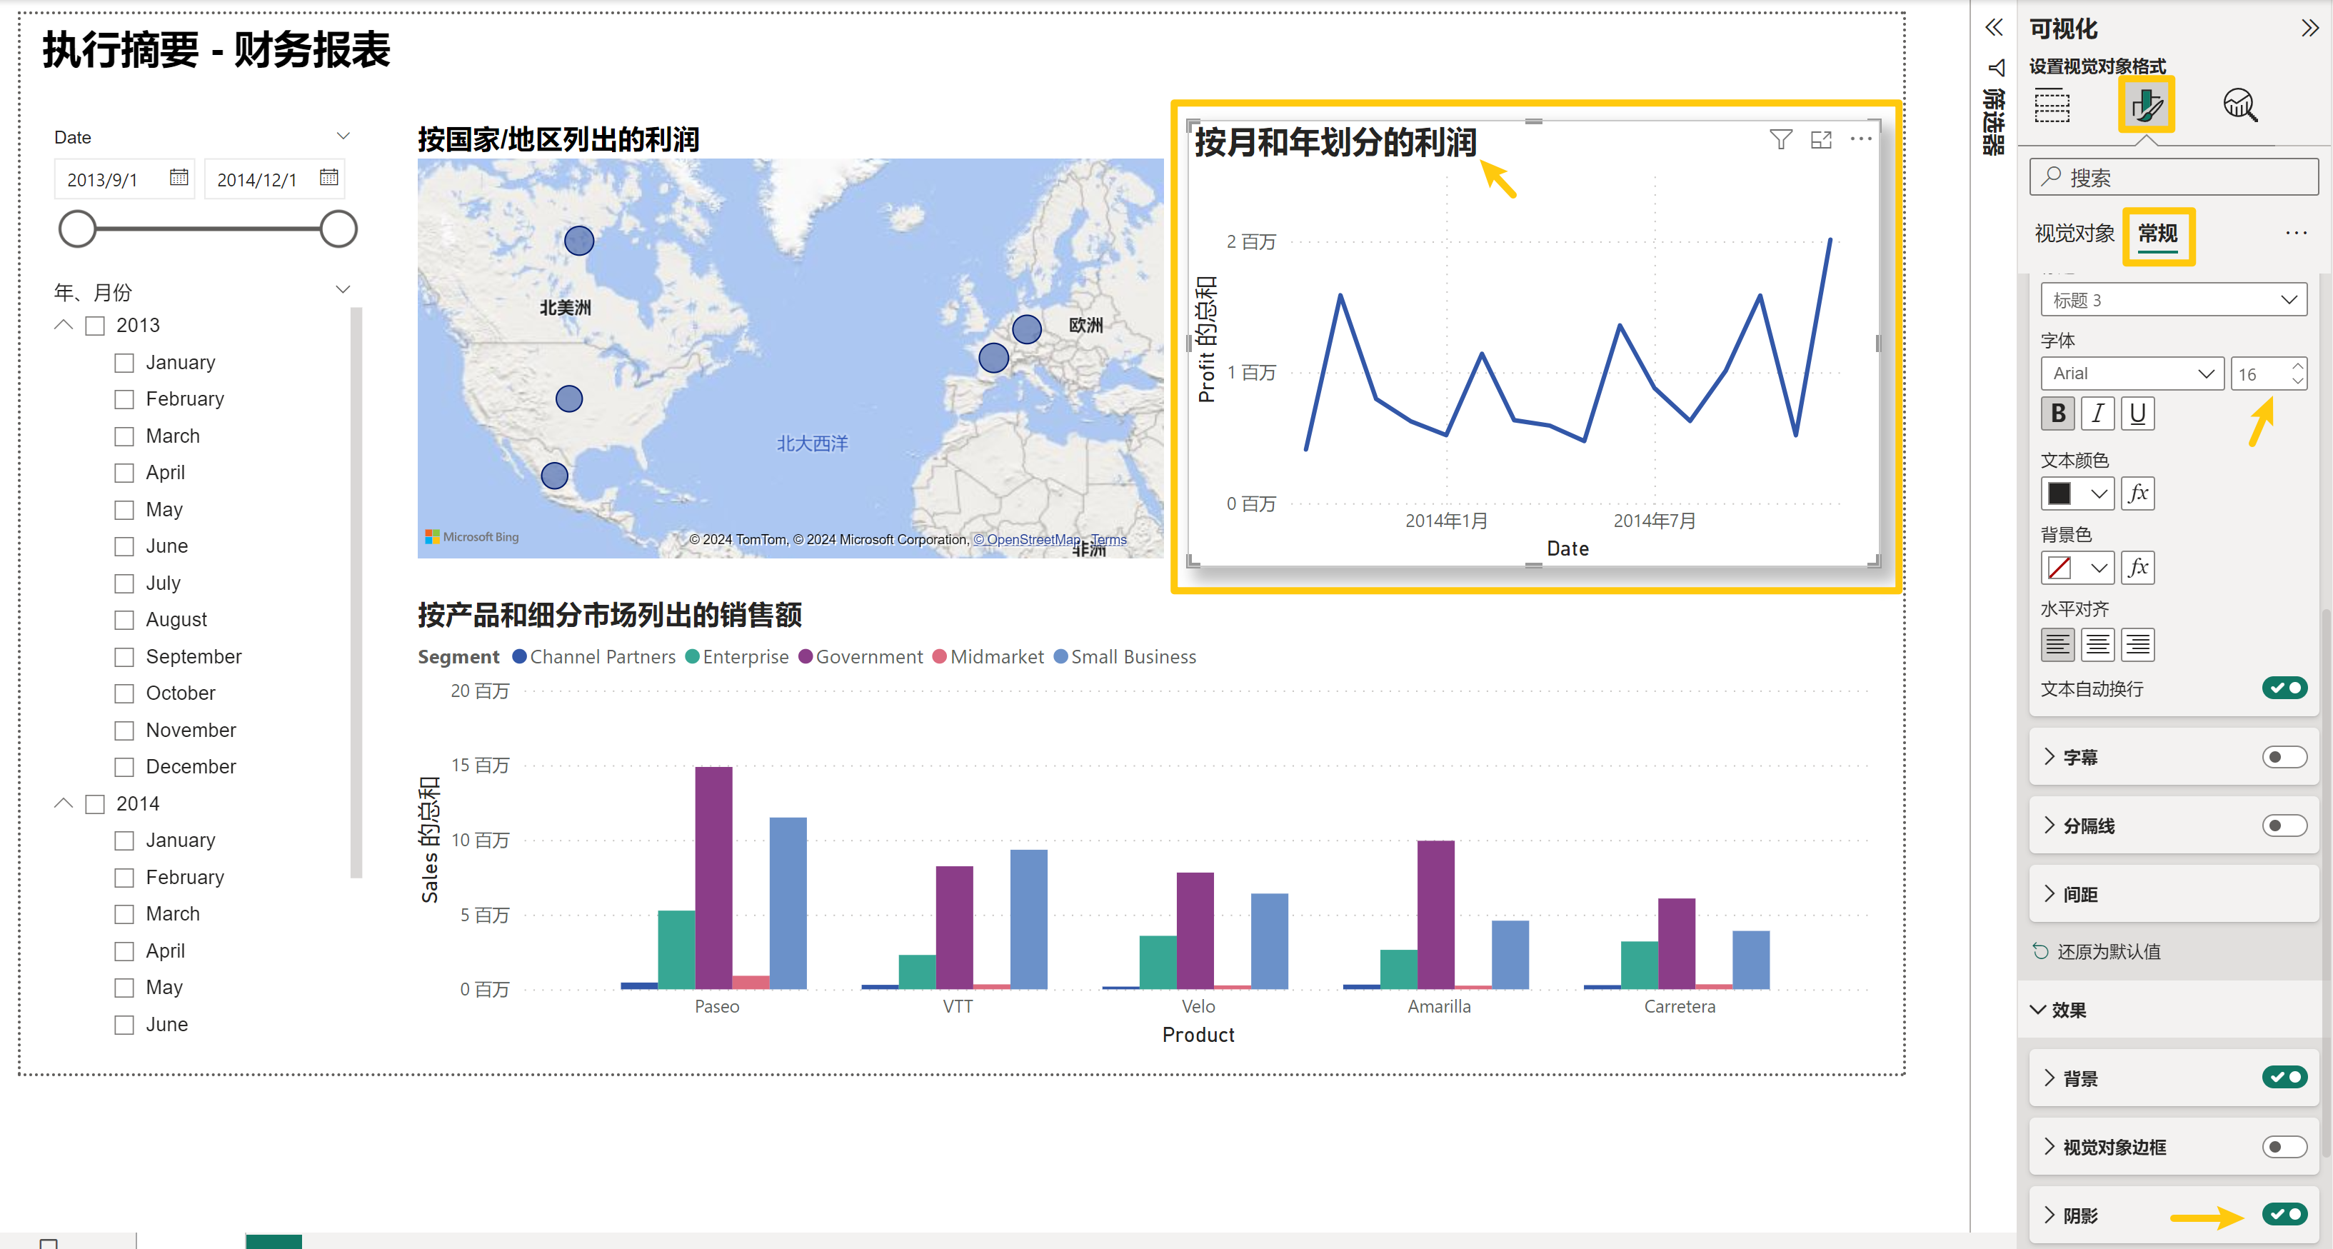
Task: Open the Build visual fields icon
Action: 2052,105
